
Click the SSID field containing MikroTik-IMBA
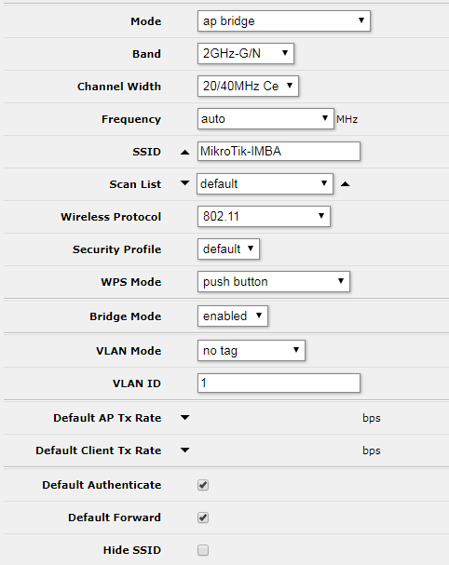pos(279,151)
